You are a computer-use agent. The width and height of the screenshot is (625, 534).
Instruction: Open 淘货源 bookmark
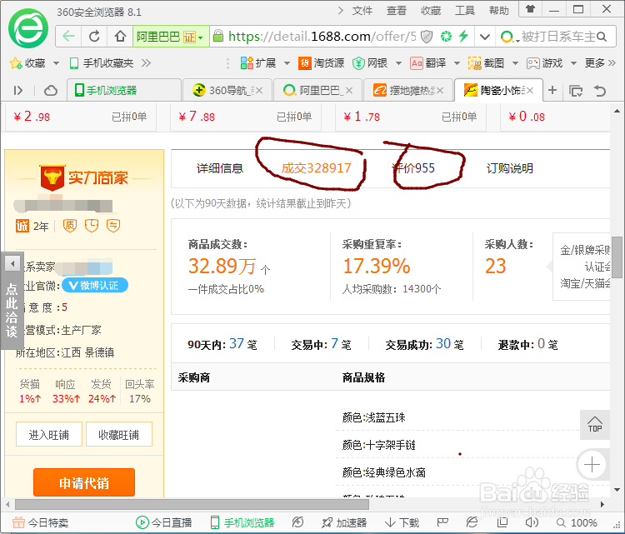[x=322, y=63]
